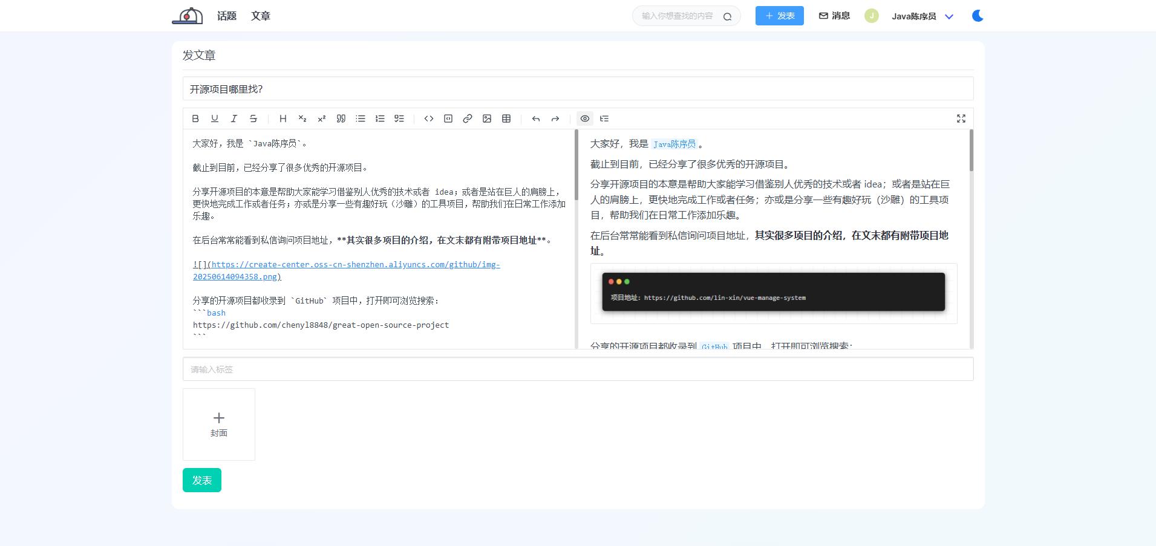
Task: Toggle dark mode with the moon icon
Action: tap(978, 16)
